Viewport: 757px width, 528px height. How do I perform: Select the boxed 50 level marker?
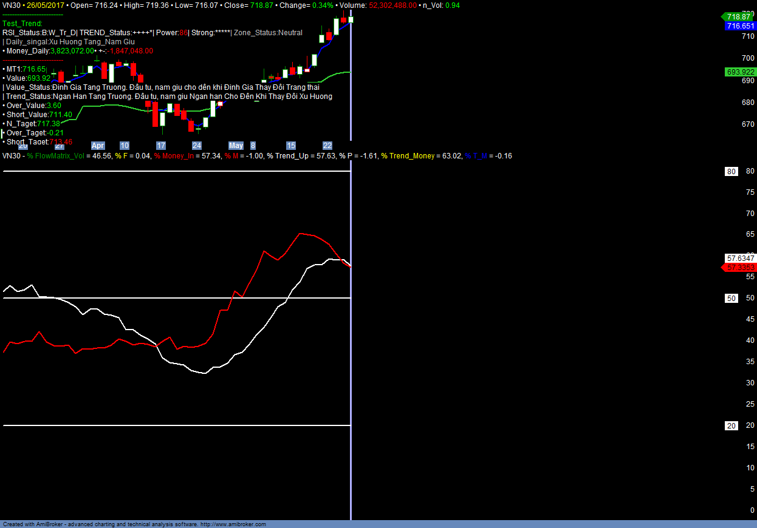pos(731,298)
